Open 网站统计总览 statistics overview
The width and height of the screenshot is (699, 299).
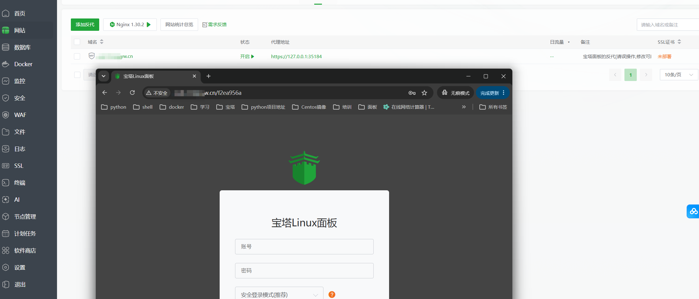point(179,25)
